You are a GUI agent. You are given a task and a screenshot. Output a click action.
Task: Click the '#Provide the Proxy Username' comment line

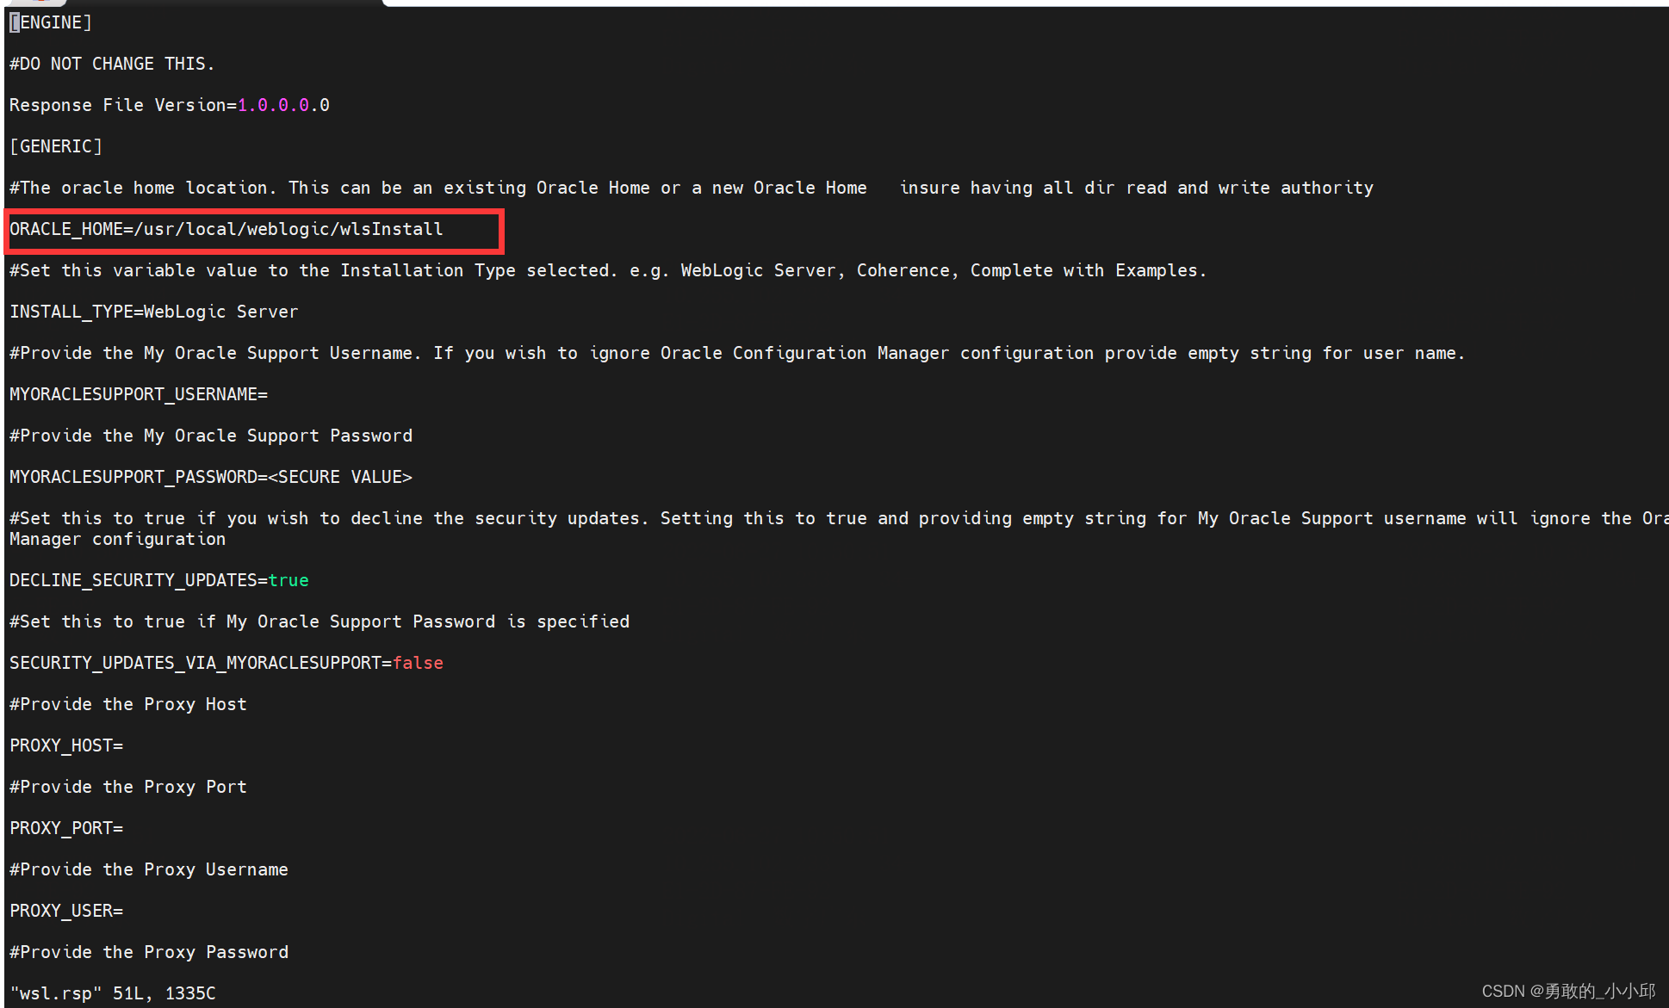149,869
